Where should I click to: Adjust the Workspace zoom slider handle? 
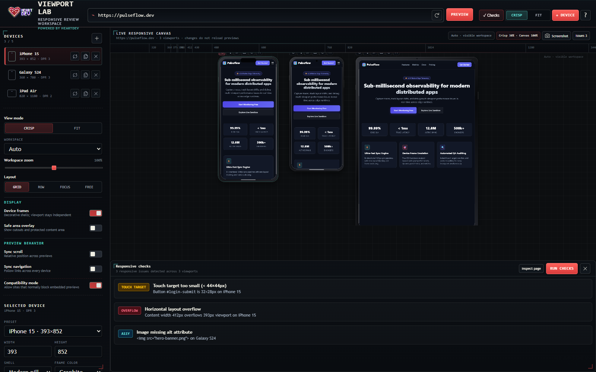(x=54, y=168)
